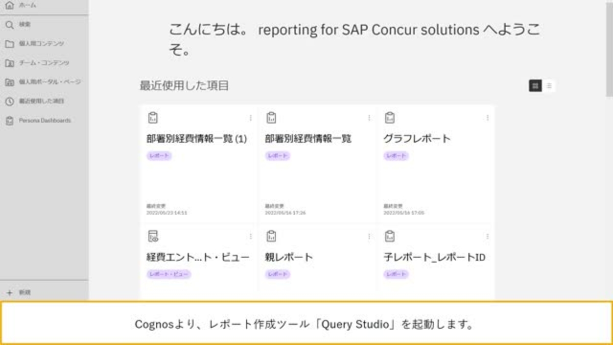This screenshot has width=613, height=345.
Task: Click the plus icon next to 新規
Action: (9, 293)
